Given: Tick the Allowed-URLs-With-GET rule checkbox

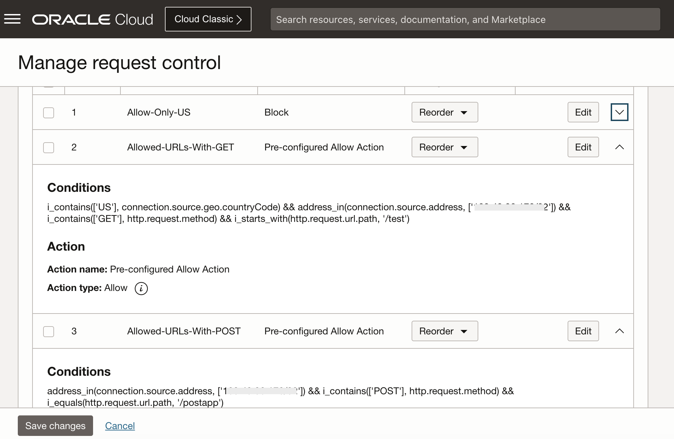Looking at the screenshot, I should pos(49,147).
